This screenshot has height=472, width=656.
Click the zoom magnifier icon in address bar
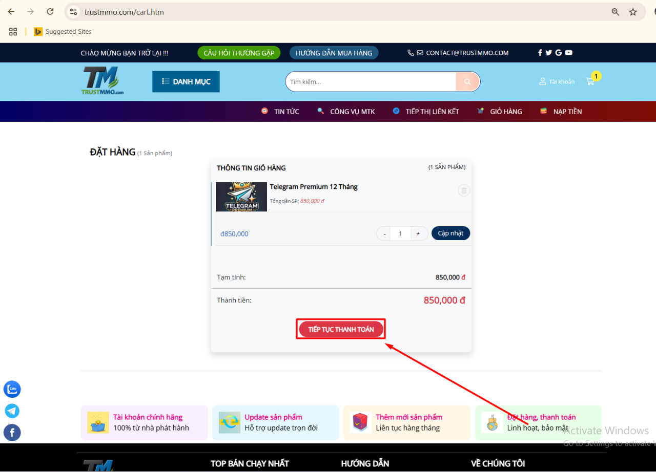coord(616,12)
